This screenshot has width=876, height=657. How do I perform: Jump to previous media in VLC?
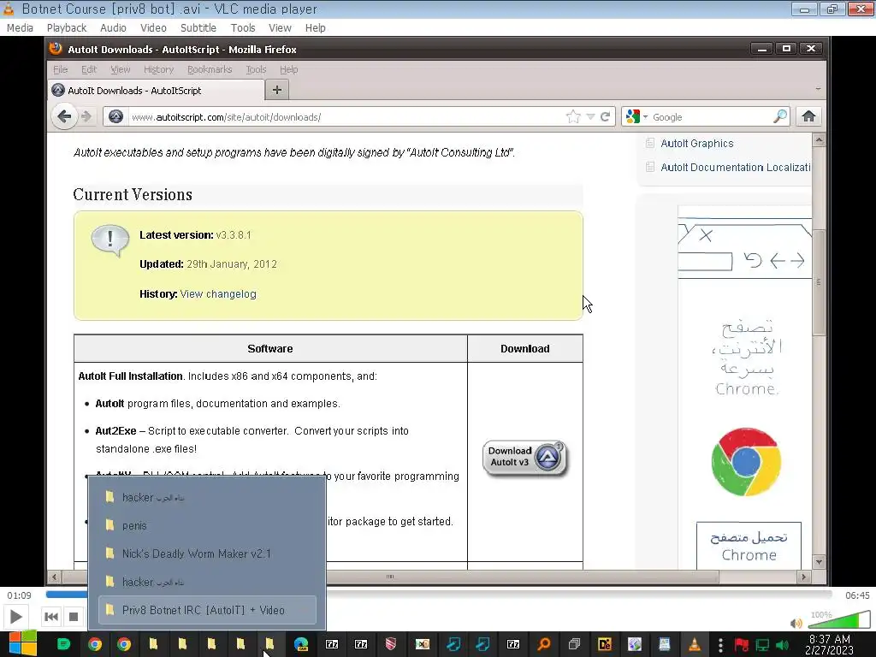50,617
